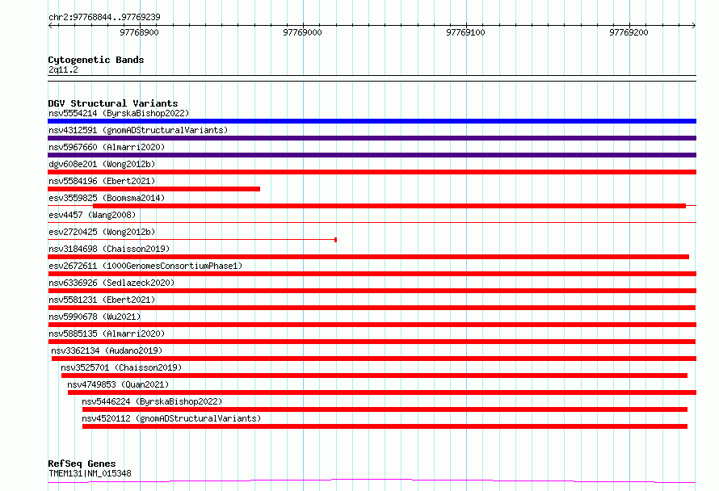Click the end marker of esv2720425 line

[x=335, y=240]
